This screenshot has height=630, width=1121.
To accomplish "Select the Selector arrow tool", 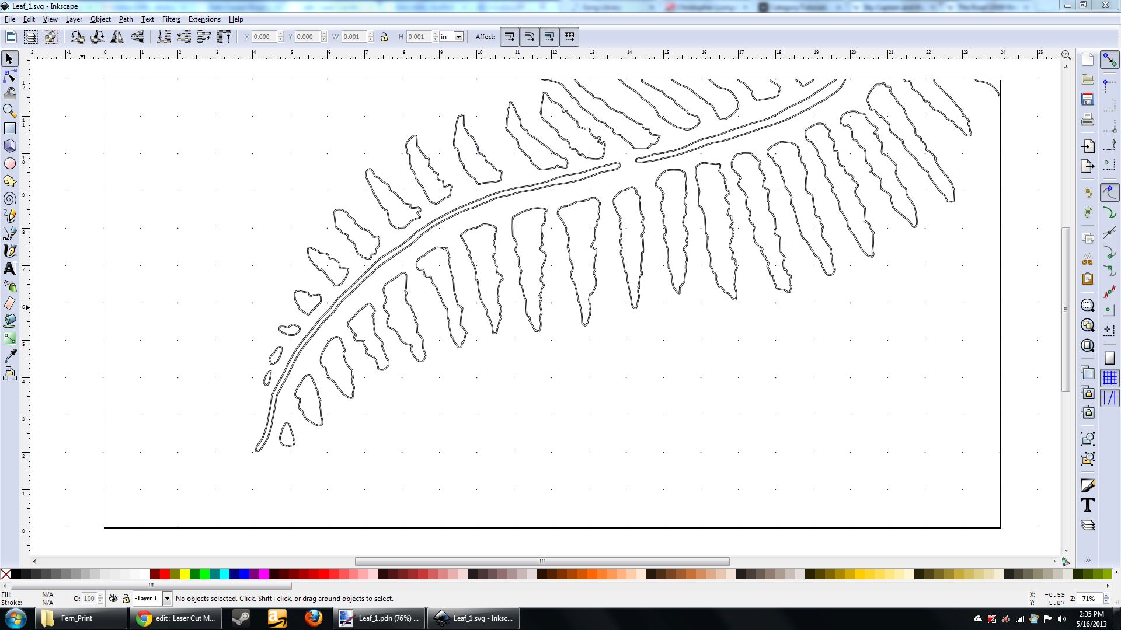I will (10, 58).
